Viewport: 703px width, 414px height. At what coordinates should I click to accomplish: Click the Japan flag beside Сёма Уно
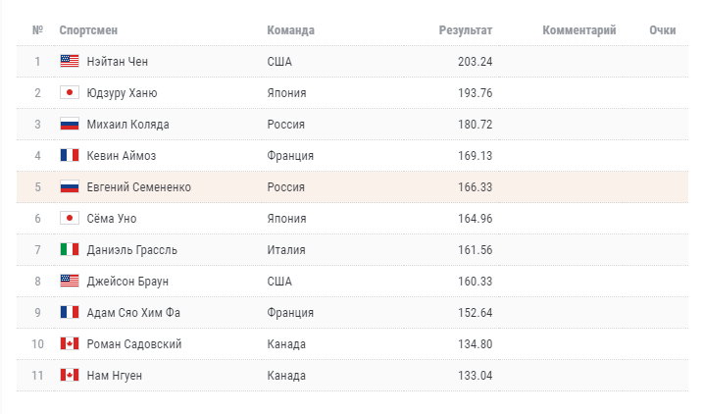69,218
